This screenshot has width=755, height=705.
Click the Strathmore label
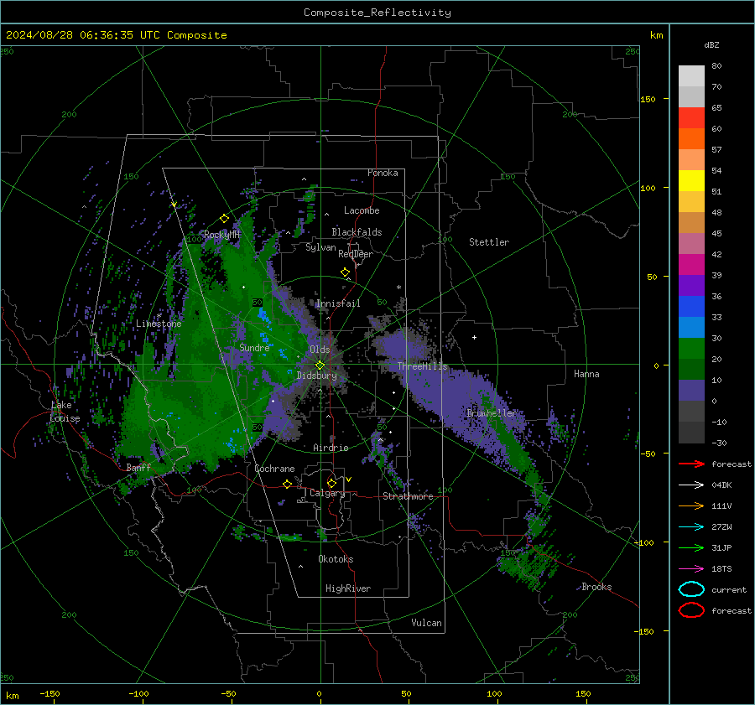(x=408, y=496)
